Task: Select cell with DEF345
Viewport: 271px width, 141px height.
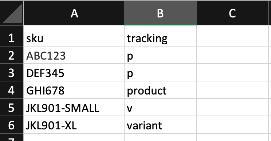Action: coord(74,72)
